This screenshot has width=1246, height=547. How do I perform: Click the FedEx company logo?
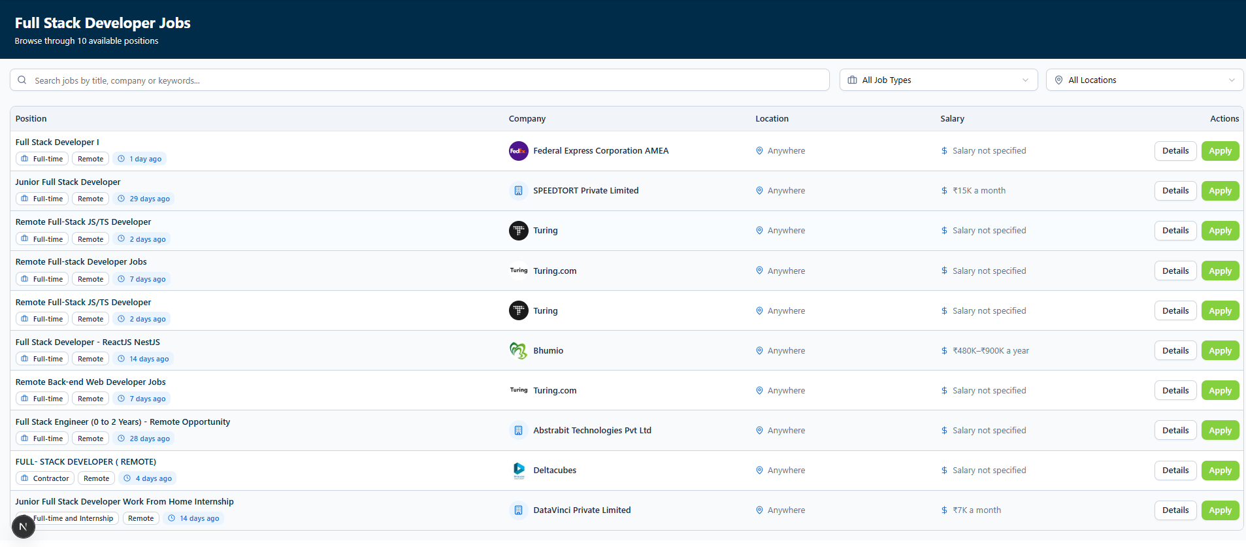pos(518,151)
